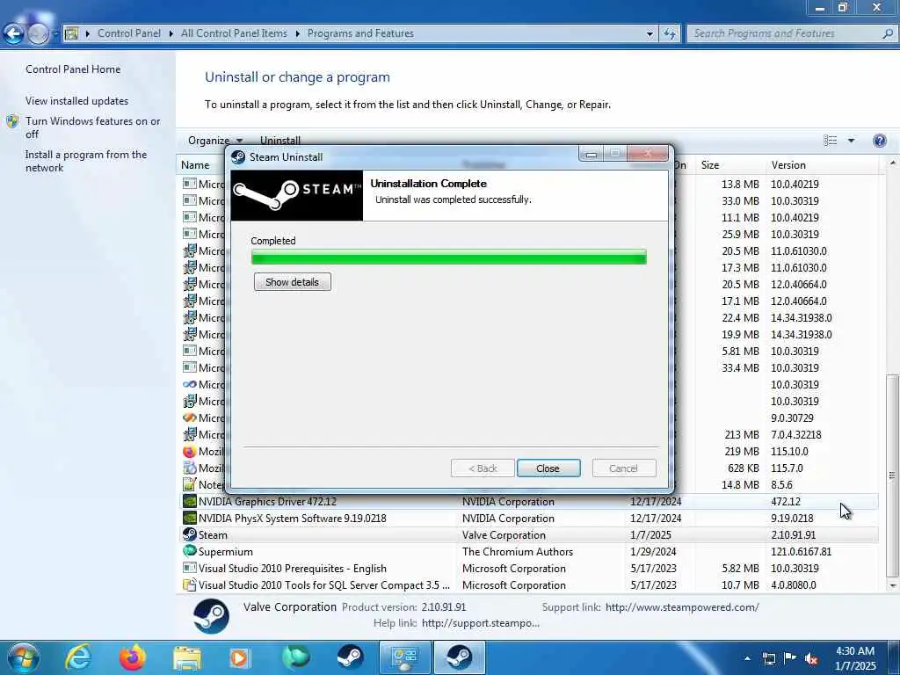Select Programs and Features breadcrumb
The width and height of the screenshot is (900, 675).
(360, 33)
